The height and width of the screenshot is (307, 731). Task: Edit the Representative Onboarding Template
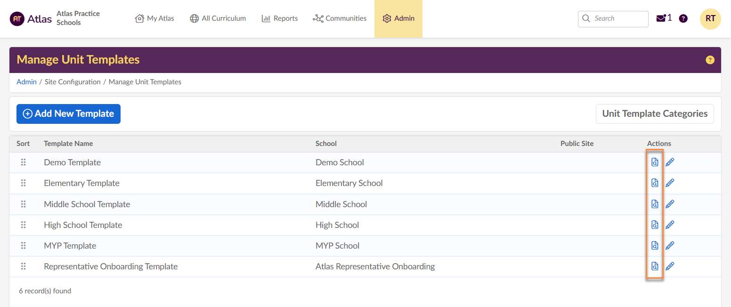click(670, 266)
